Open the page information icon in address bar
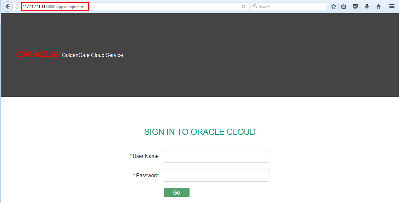This screenshot has height=203, width=399. (x=16, y=6)
